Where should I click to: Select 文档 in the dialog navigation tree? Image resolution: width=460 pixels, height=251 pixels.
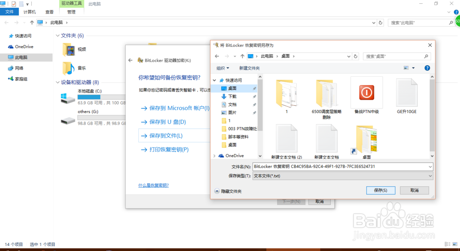coord(232,104)
